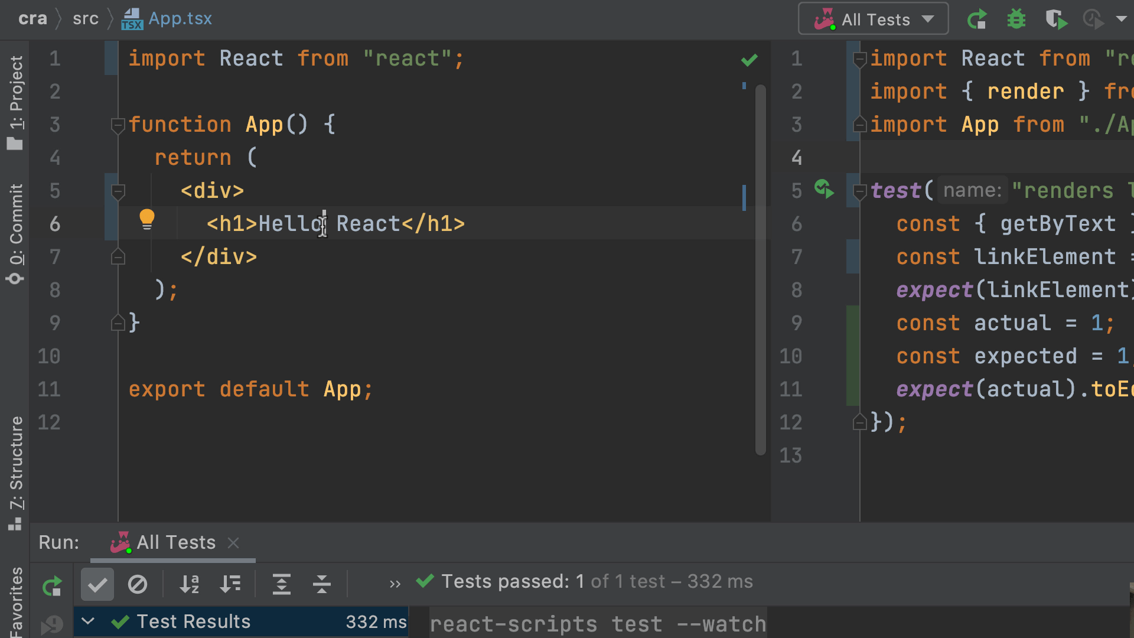Click the run test gutter icon on line 5
This screenshot has height=638, width=1134.
[x=824, y=190]
